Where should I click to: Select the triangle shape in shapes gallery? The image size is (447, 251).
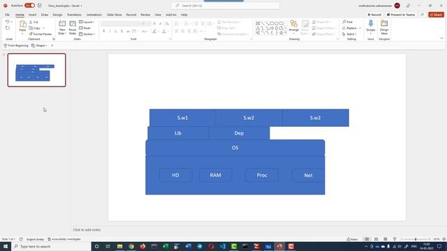(258, 28)
